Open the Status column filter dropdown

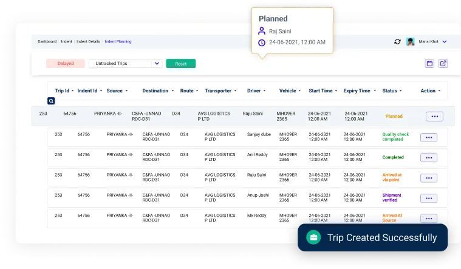pos(401,91)
